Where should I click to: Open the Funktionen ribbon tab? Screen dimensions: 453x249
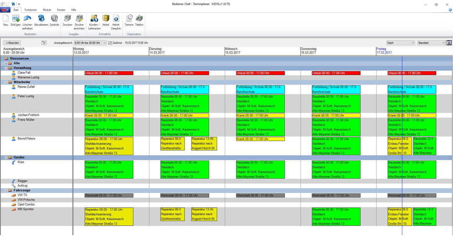pyautogui.click(x=31, y=10)
